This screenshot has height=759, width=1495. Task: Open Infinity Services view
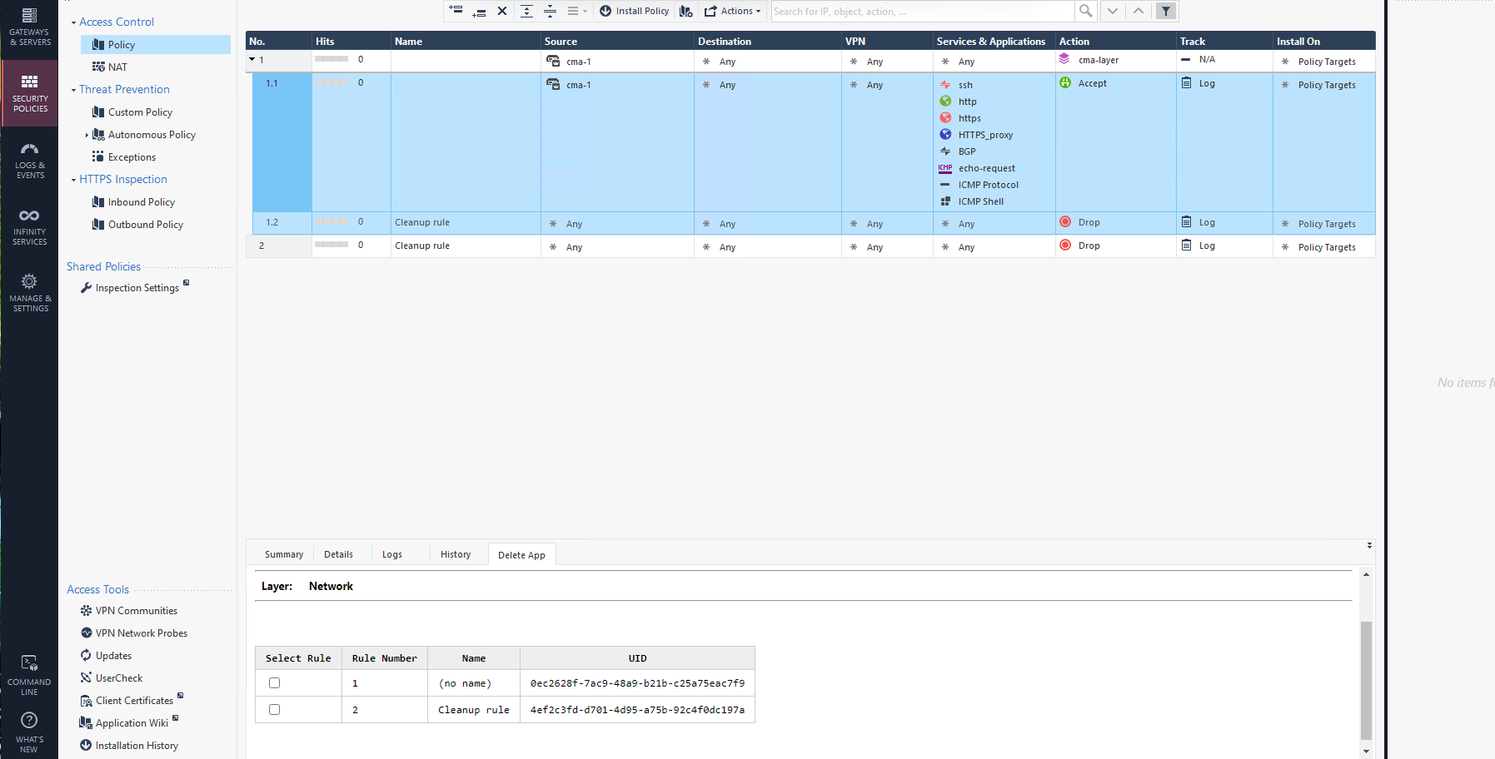click(29, 226)
